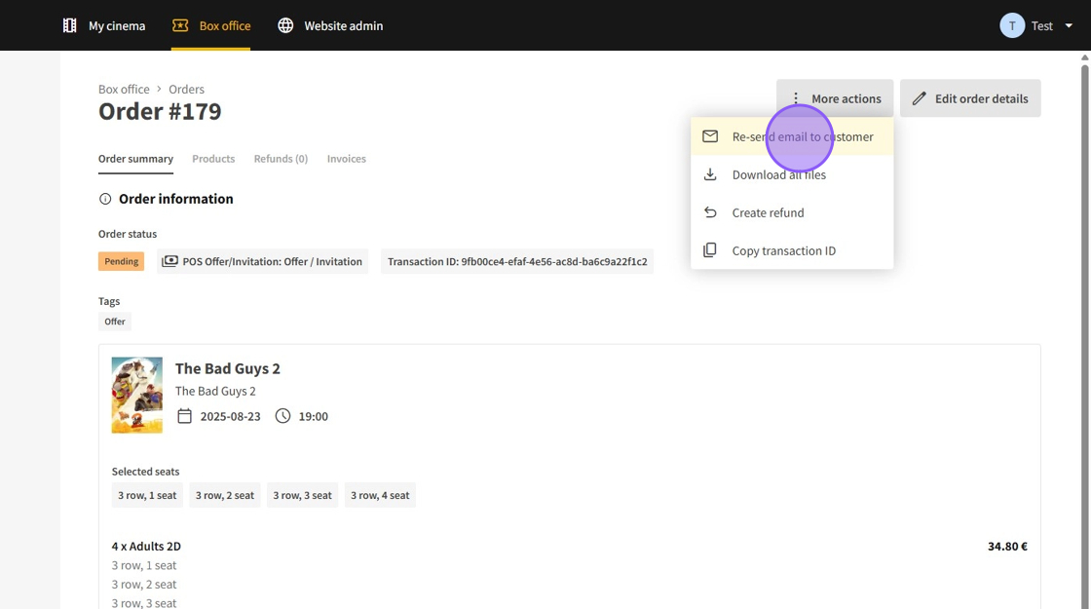Open the Refunds (0) tab

pos(281,159)
